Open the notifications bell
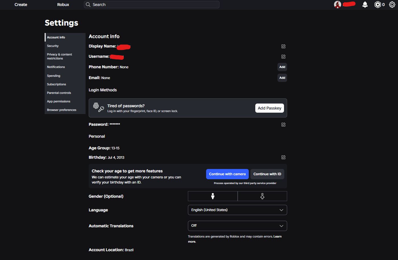 pyautogui.click(x=365, y=5)
